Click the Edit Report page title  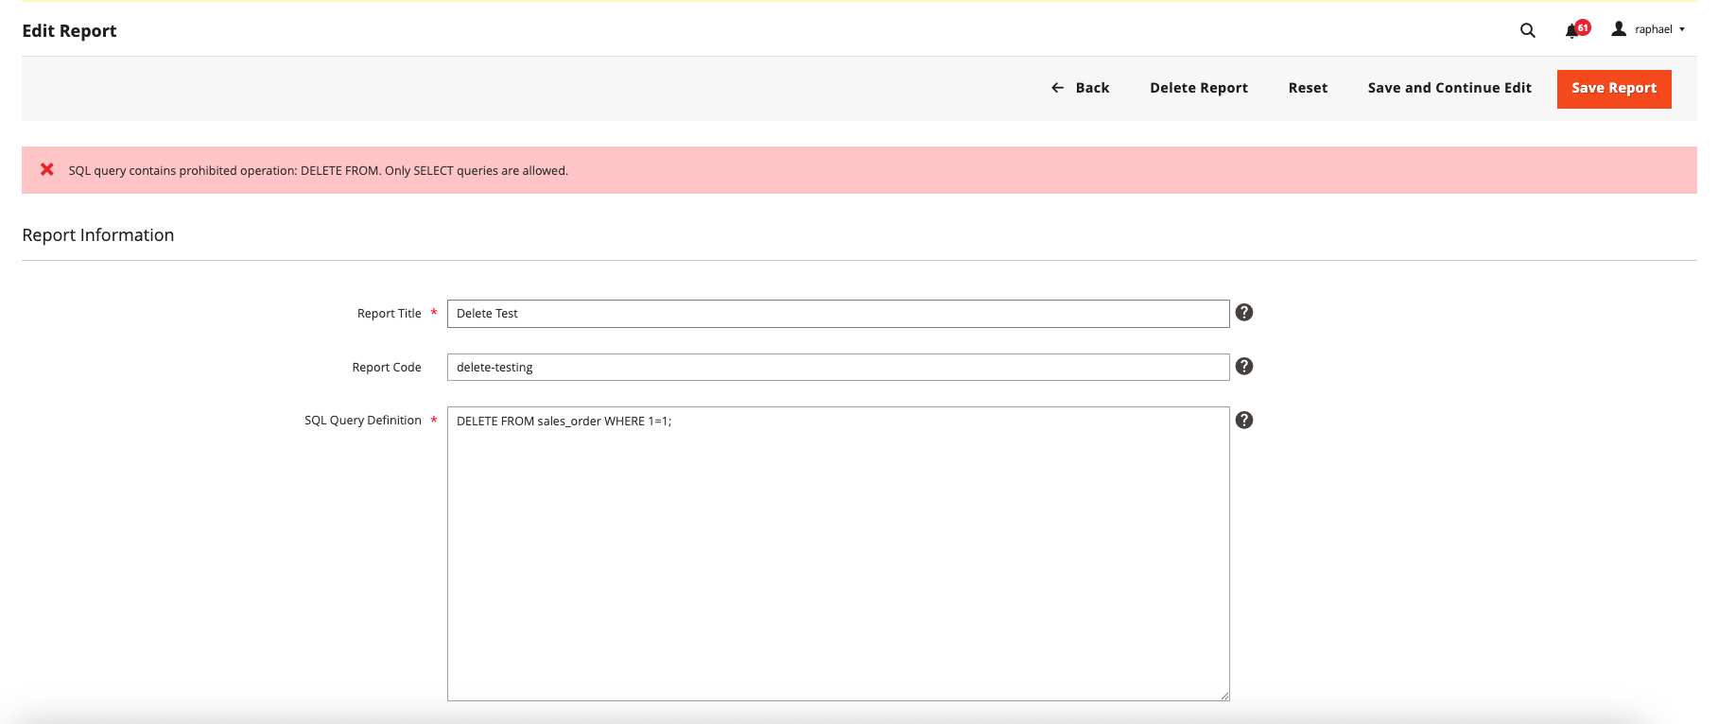click(69, 31)
